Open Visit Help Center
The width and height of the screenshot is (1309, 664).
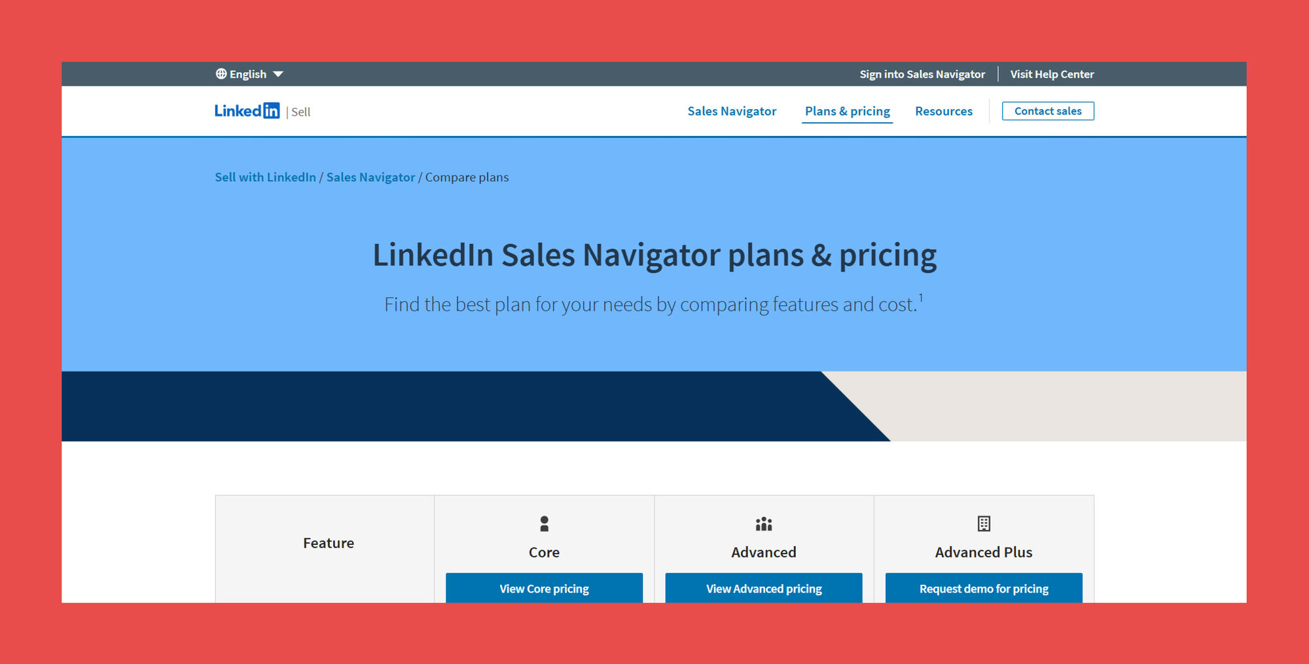[x=1051, y=74]
